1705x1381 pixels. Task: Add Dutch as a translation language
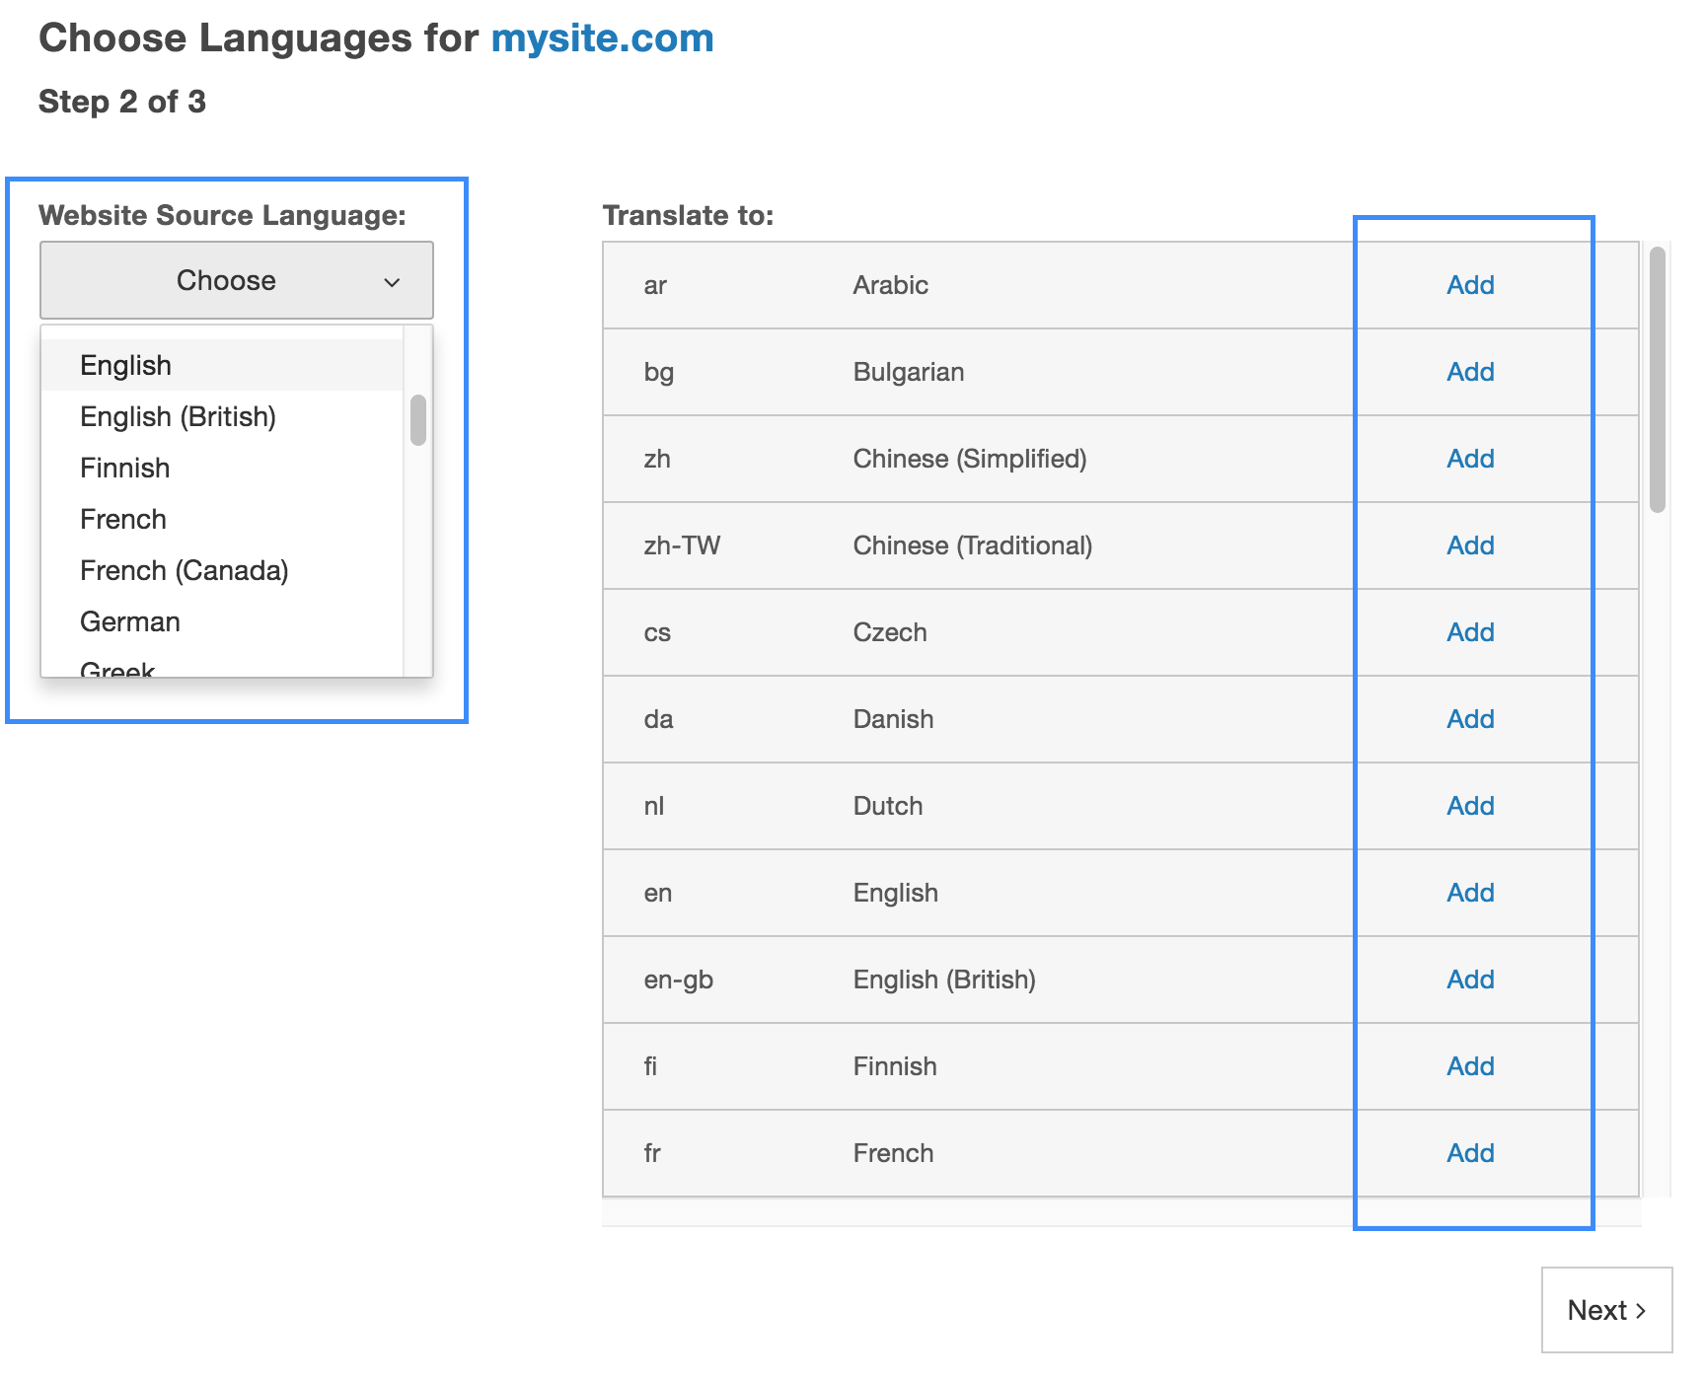(x=1469, y=806)
